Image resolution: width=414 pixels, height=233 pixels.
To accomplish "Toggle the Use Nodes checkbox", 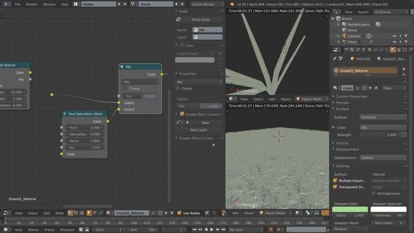I will click(x=179, y=213).
